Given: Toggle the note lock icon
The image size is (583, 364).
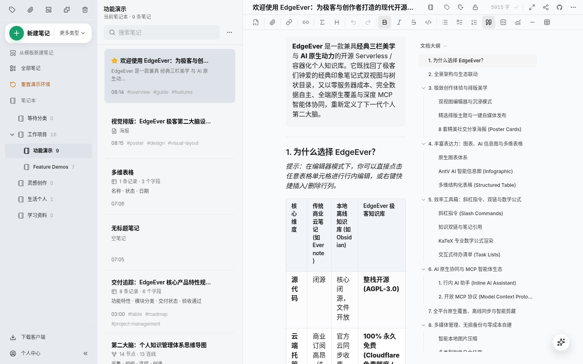Looking at the screenshot, I should point(475,7).
